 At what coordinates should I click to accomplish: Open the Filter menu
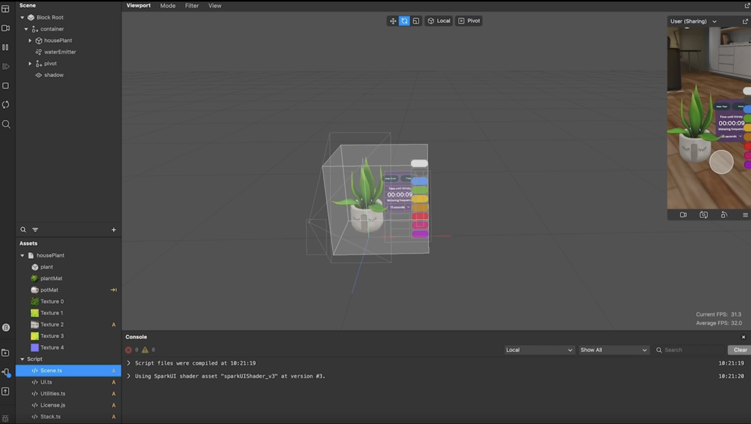[x=192, y=6]
